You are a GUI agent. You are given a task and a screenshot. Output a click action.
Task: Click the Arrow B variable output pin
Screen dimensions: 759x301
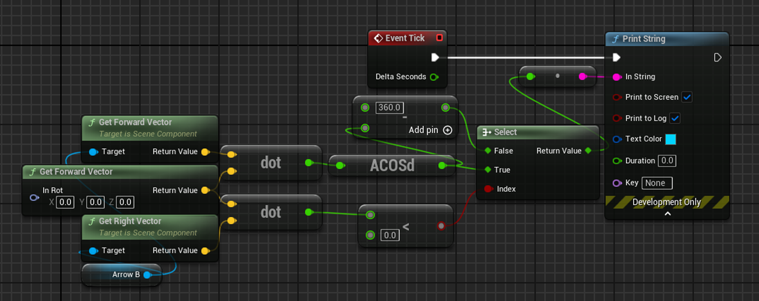[x=147, y=275]
